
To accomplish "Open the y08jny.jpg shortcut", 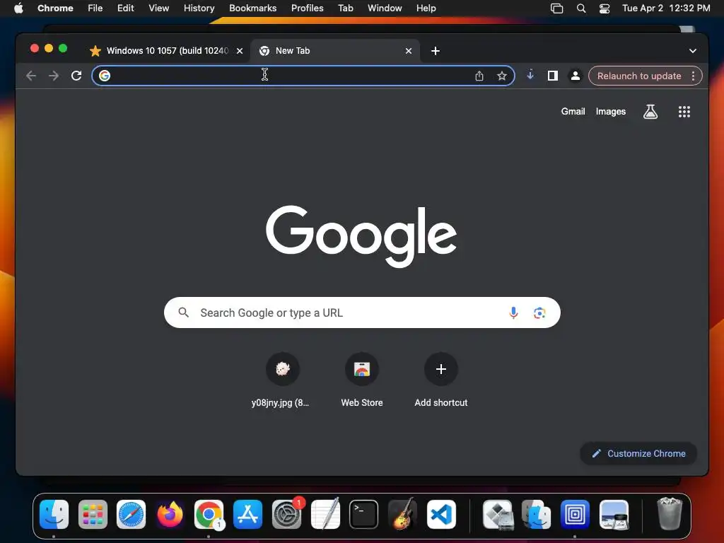I will click(x=283, y=369).
